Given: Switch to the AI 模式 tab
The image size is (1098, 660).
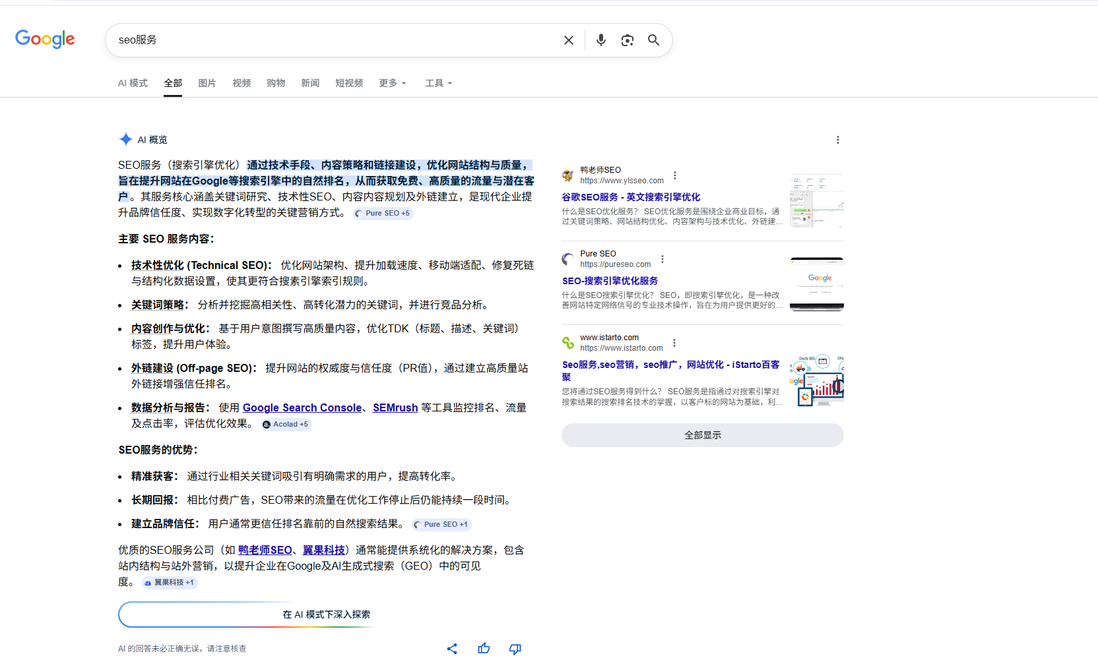Looking at the screenshot, I should pos(133,83).
